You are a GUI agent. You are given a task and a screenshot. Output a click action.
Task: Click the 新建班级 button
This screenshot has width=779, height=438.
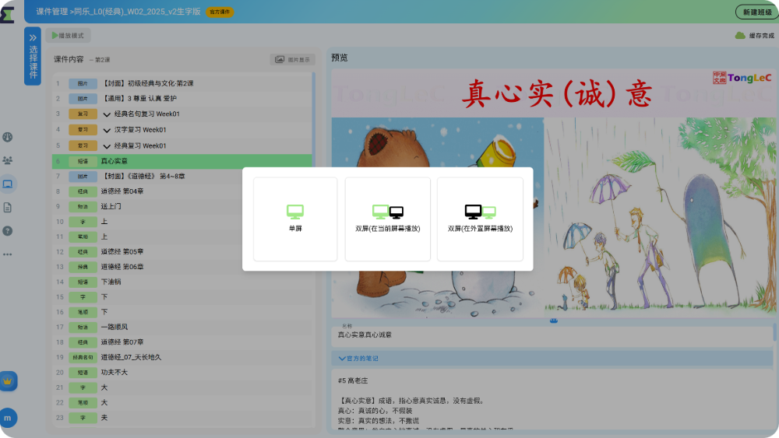click(x=756, y=12)
